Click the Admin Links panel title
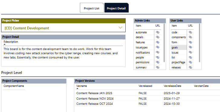The height and width of the screenshot is (112, 220). click(142, 21)
